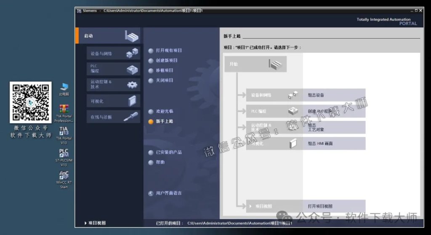Maximize the TIA Portal window
Image resolution: width=431 pixels, height=235 pixels.
coord(416,10)
